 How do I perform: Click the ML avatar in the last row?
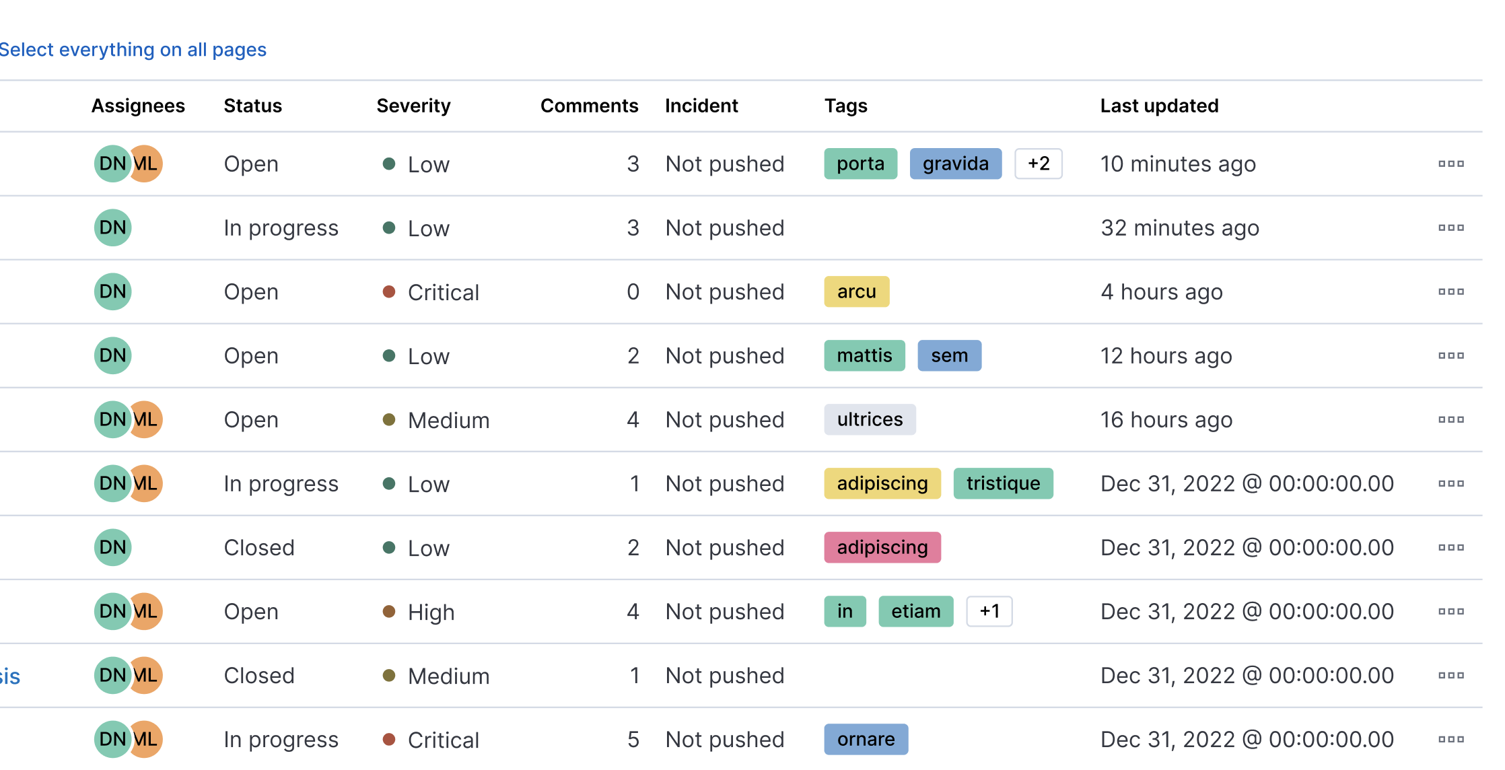pyautogui.click(x=145, y=739)
